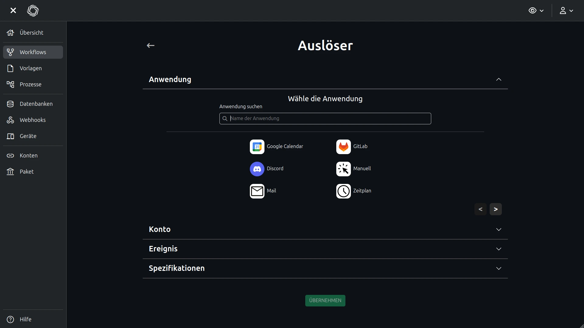Open the eye visibility dropdown
This screenshot has width=584, height=328.
pyautogui.click(x=536, y=11)
